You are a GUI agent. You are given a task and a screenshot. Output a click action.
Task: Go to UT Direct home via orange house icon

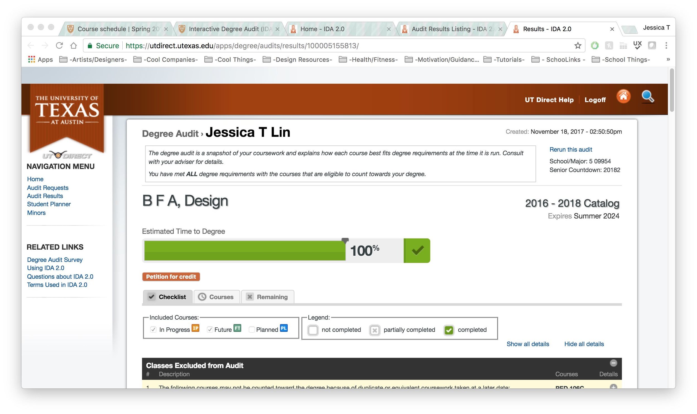[x=623, y=96]
